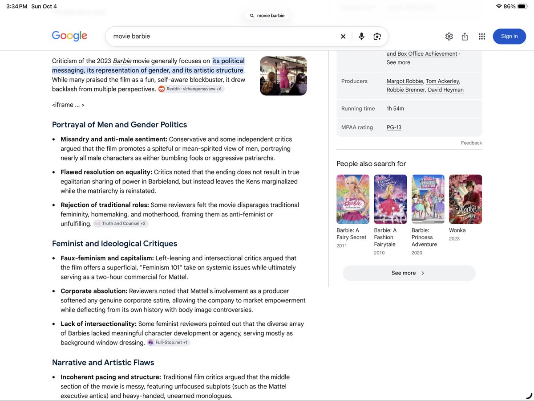Tap the 'movie barbie' address bar pill
The height and width of the screenshot is (401, 534).
coord(267,16)
